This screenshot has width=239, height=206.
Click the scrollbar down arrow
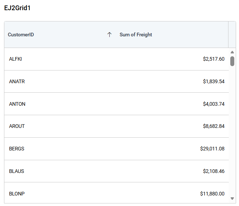232,198
